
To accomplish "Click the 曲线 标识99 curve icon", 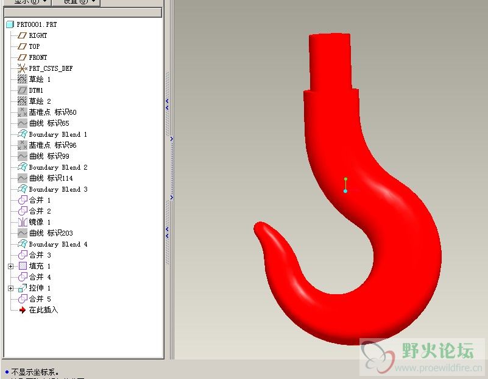I will pos(22,156).
